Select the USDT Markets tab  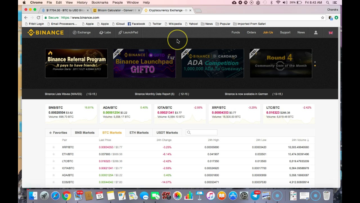(167, 133)
